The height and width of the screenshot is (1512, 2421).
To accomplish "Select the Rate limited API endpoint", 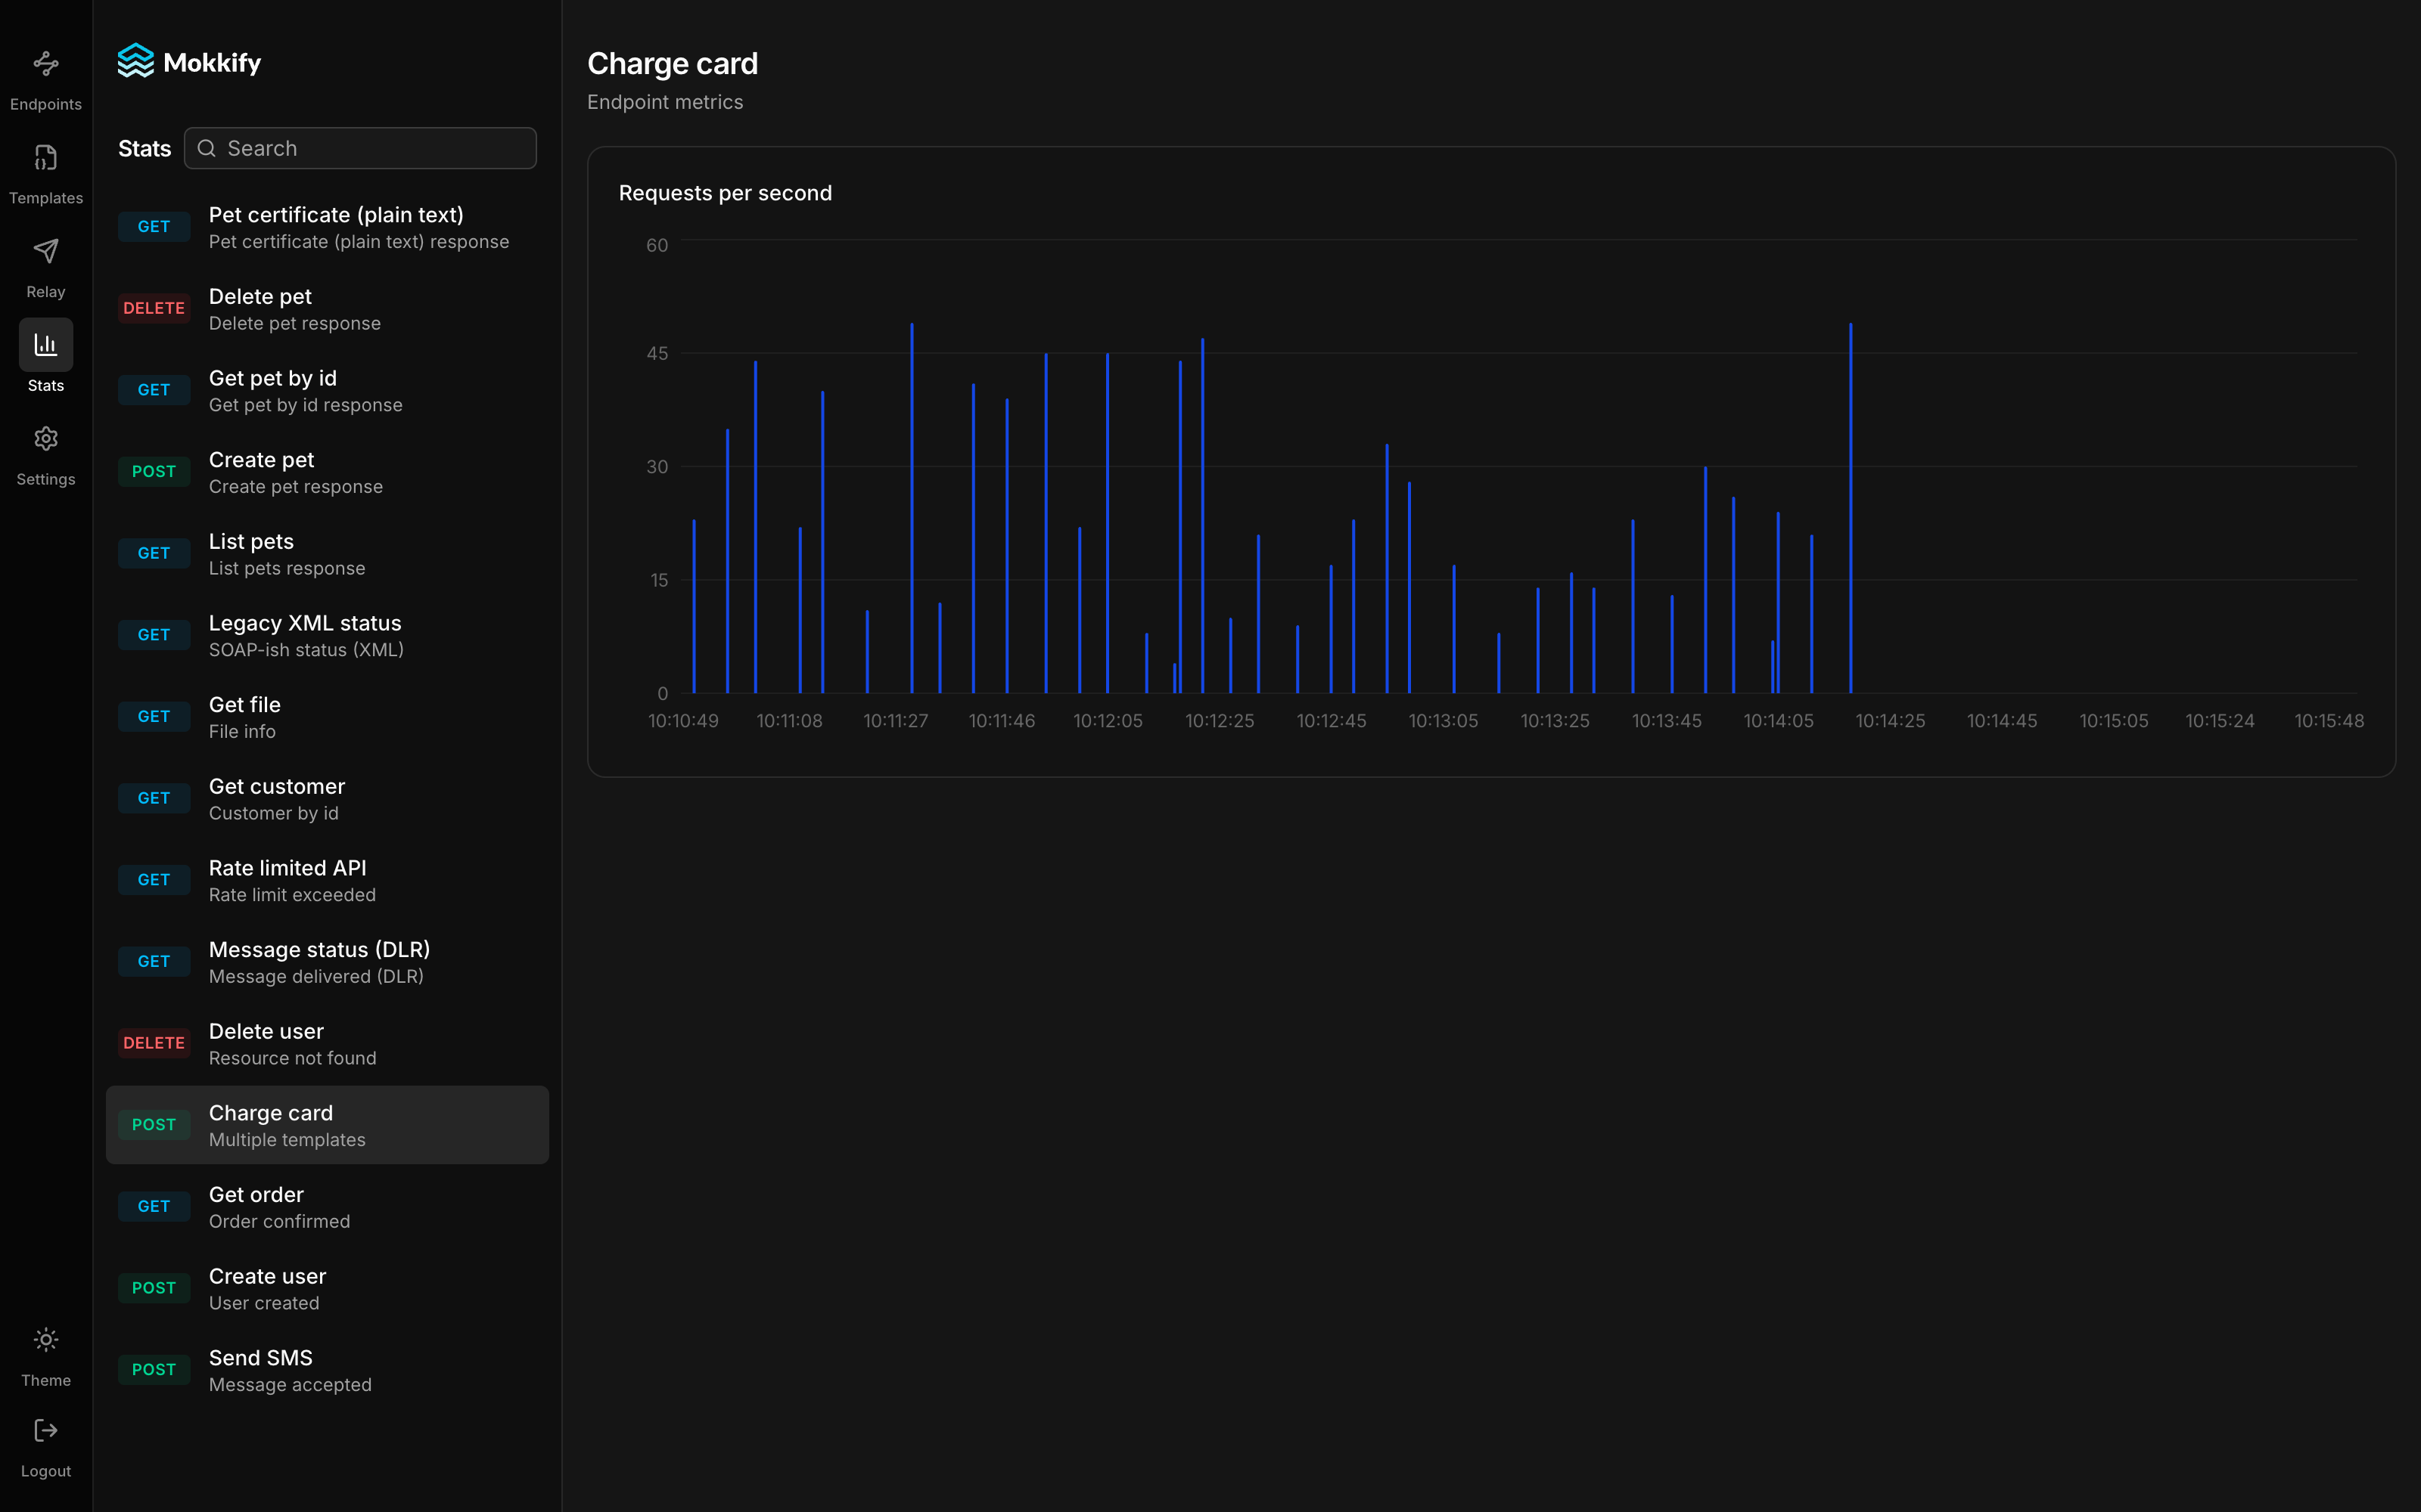I will 327,881.
